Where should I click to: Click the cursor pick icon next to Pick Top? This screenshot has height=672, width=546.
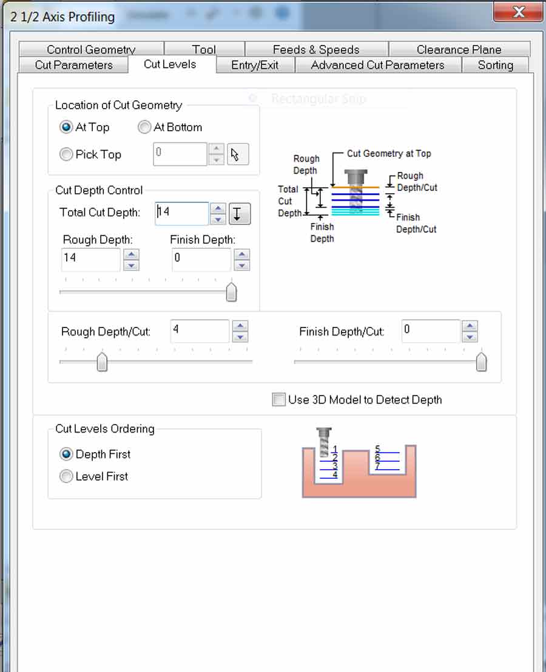[238, 154]
